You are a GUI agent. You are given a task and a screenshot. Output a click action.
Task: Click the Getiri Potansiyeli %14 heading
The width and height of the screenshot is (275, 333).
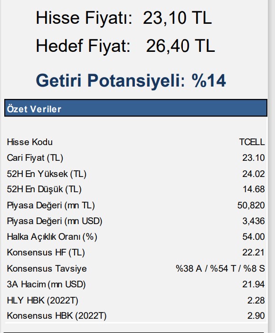click(131, 81)
